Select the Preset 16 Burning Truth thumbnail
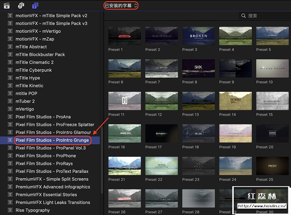Viewport: 291px width, 215px height. [125, 133]
